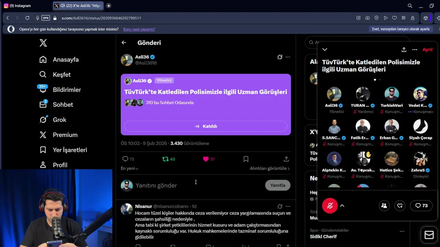The height and width of the screenshot is (247, 440).
Task: Toggle the VPN badge in address bar
Action: point(45,18)
